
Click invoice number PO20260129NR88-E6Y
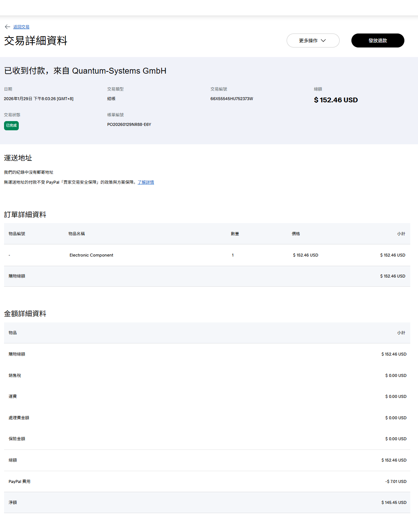(129, 124)
